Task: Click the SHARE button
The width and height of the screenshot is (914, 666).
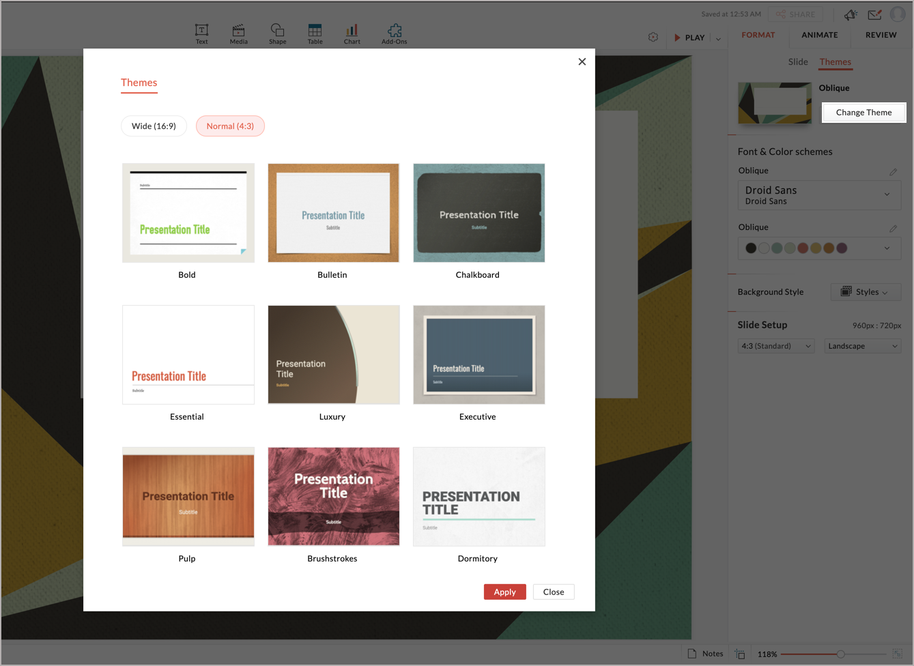Action: tap(796, 14)
